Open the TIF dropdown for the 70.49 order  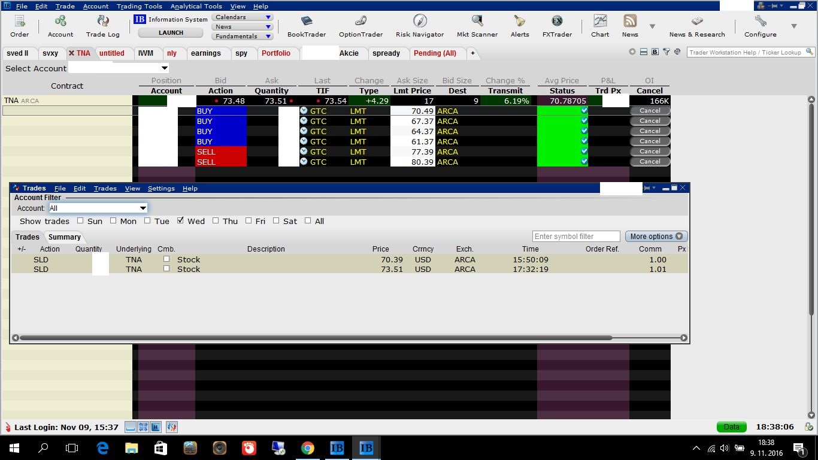(304, 111)
